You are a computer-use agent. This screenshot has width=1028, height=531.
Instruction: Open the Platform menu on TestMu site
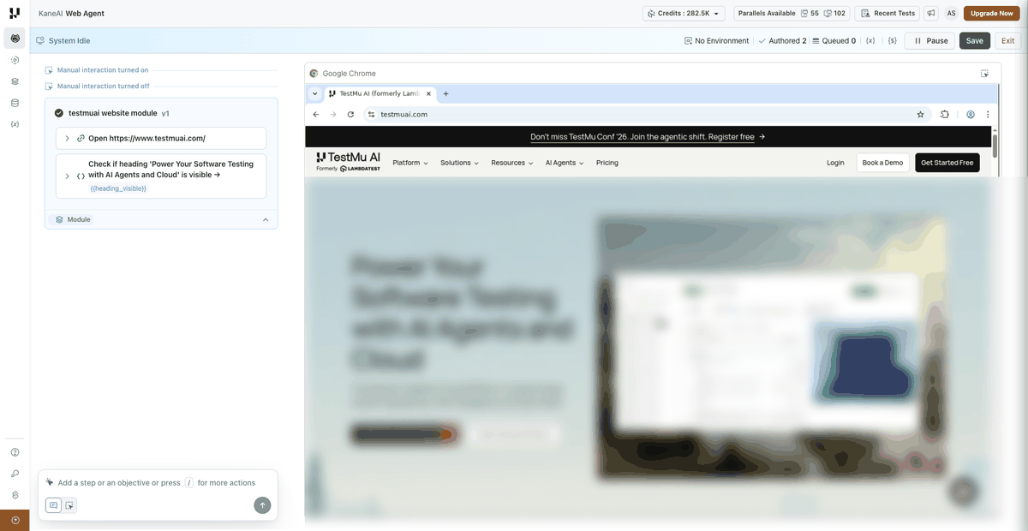(410, 163)
